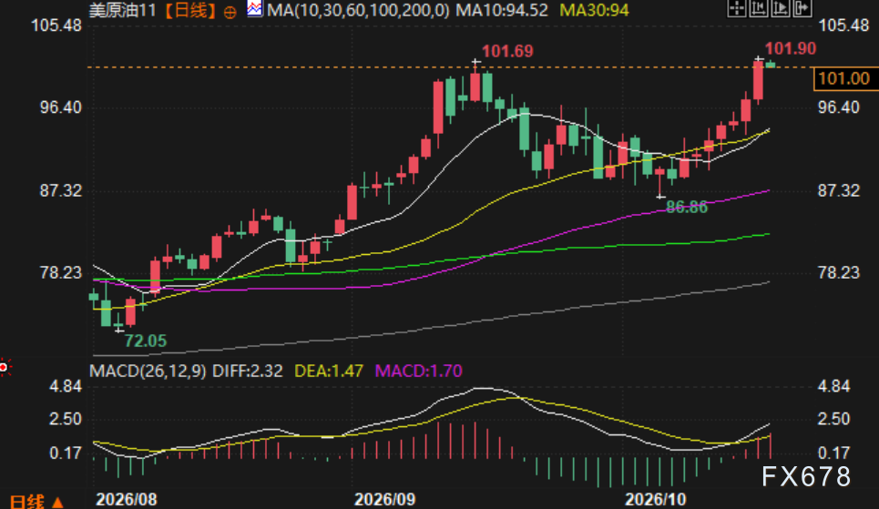Click the DEA:1.47 value
This screenshot has height=509, width=879.
(x=329, y=372)
